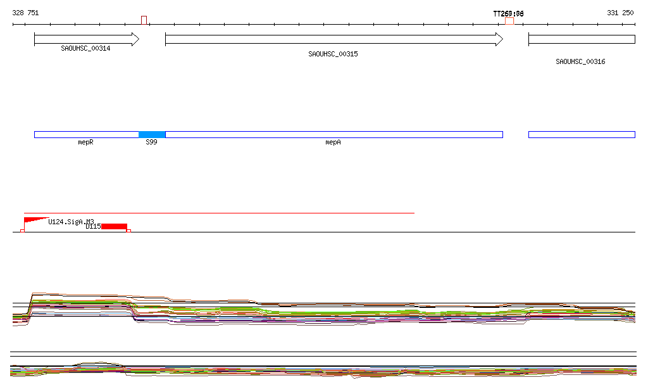Select the mepA annotation bar
Screen dimensions: 648x387
(333, 134)
